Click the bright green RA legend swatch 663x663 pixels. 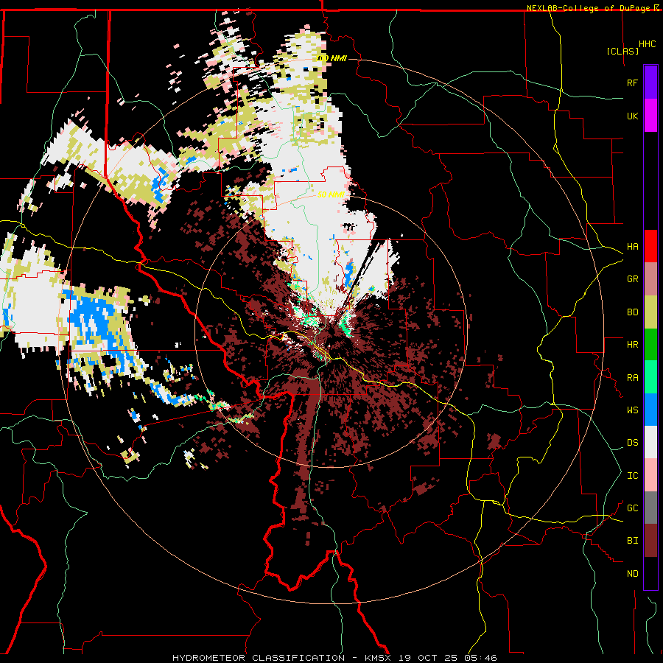click(650, 377)
